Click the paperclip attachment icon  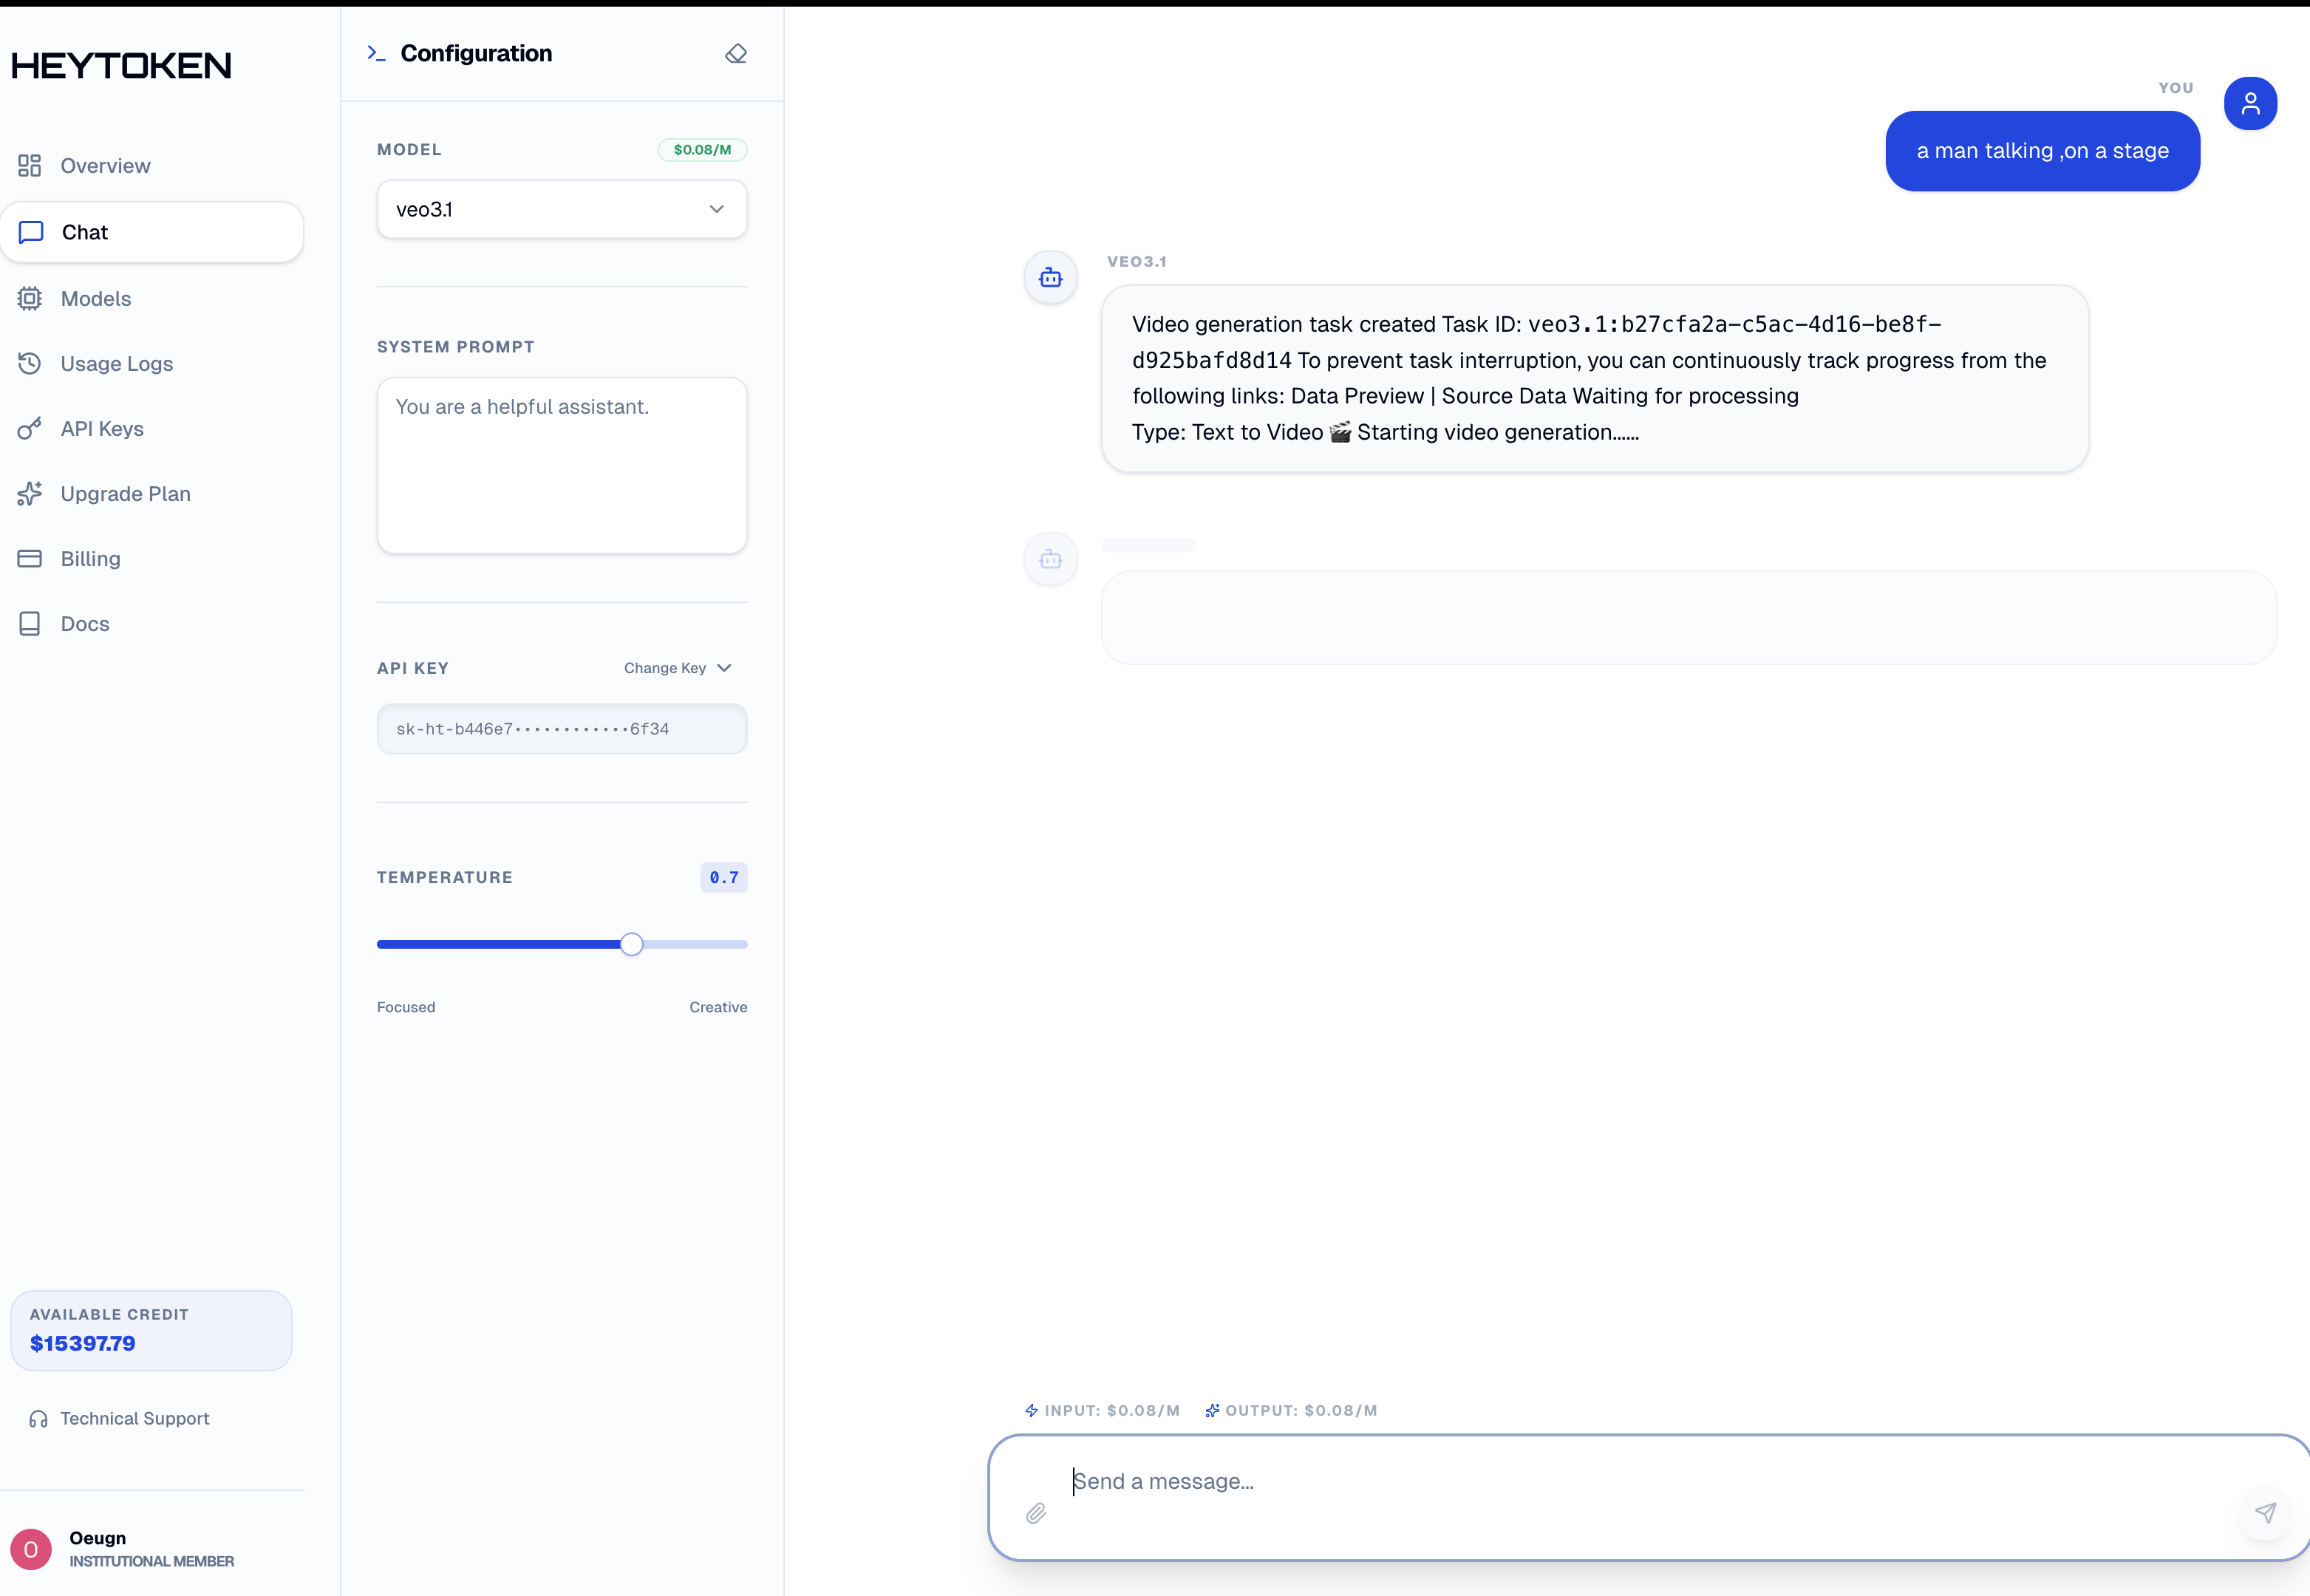point(1036,1513)
